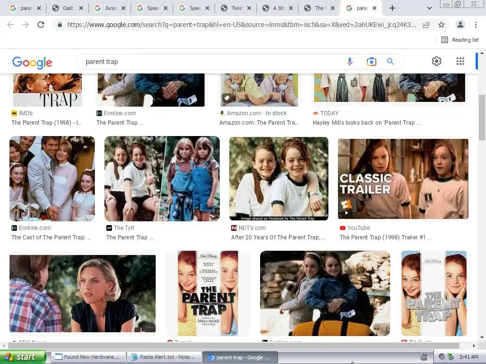The height and width of the screenshot is (364, 486).
Task: Run search with magnifying glass icon
Action: [390, 62]
